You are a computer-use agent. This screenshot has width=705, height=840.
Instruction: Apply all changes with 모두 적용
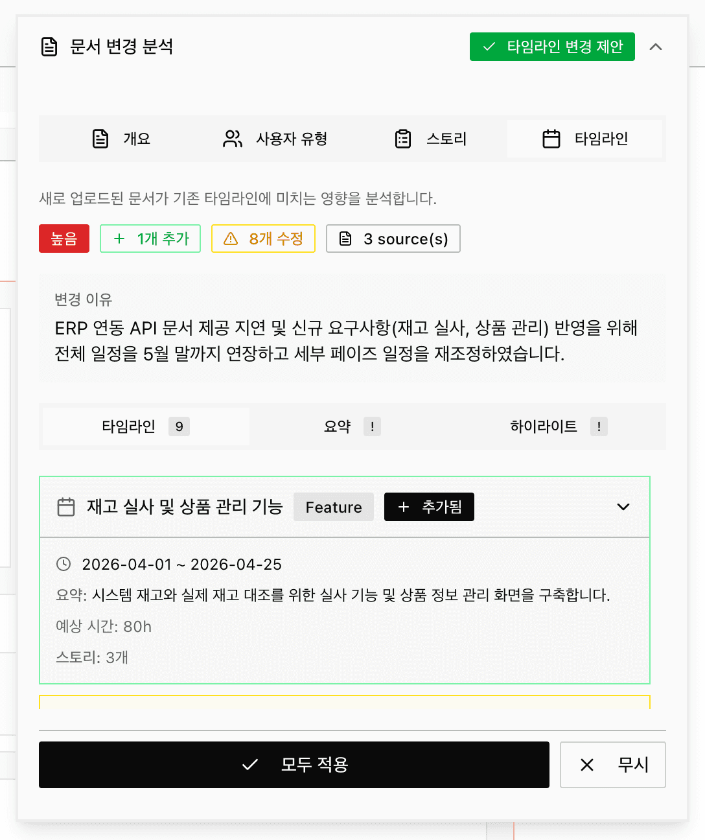294,765
